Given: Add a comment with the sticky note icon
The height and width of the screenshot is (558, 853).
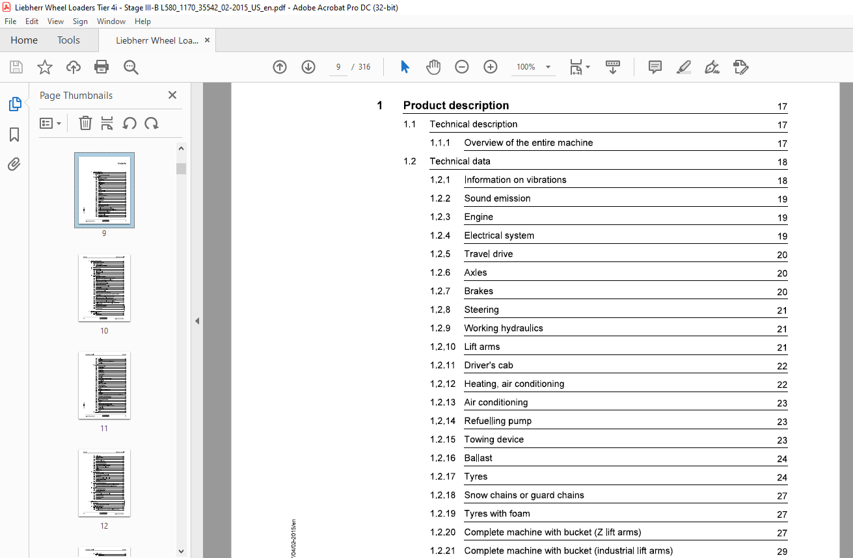Looking at the screenshot, I should (x=655, y=67).
